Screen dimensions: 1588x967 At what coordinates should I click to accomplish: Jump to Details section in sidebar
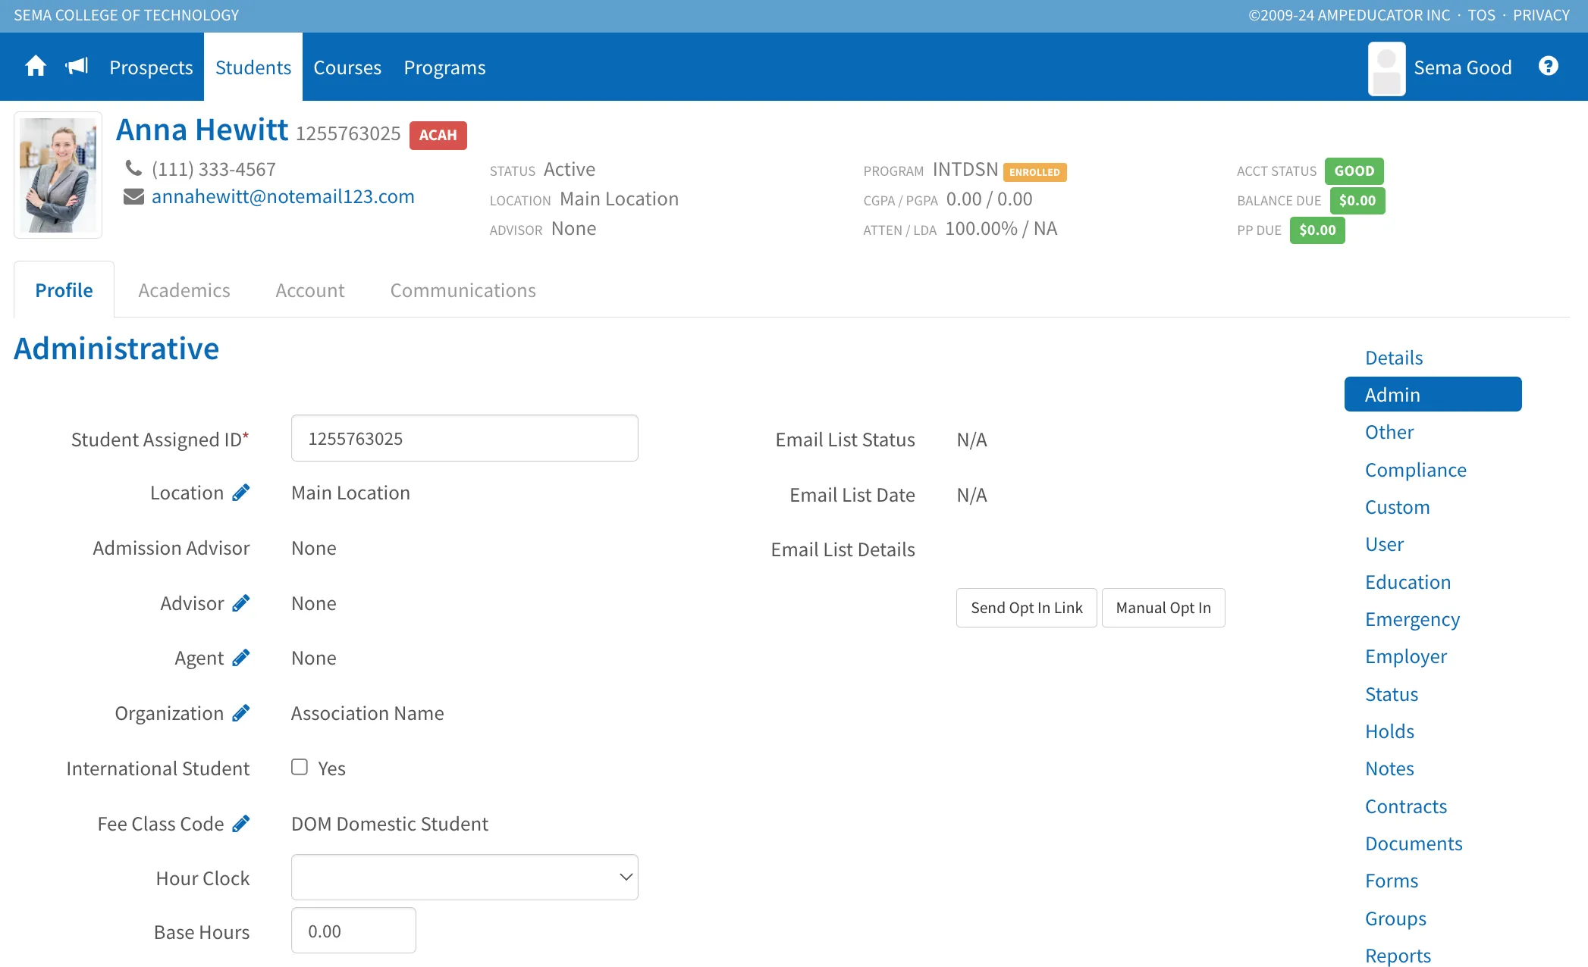coord(1394,358)
